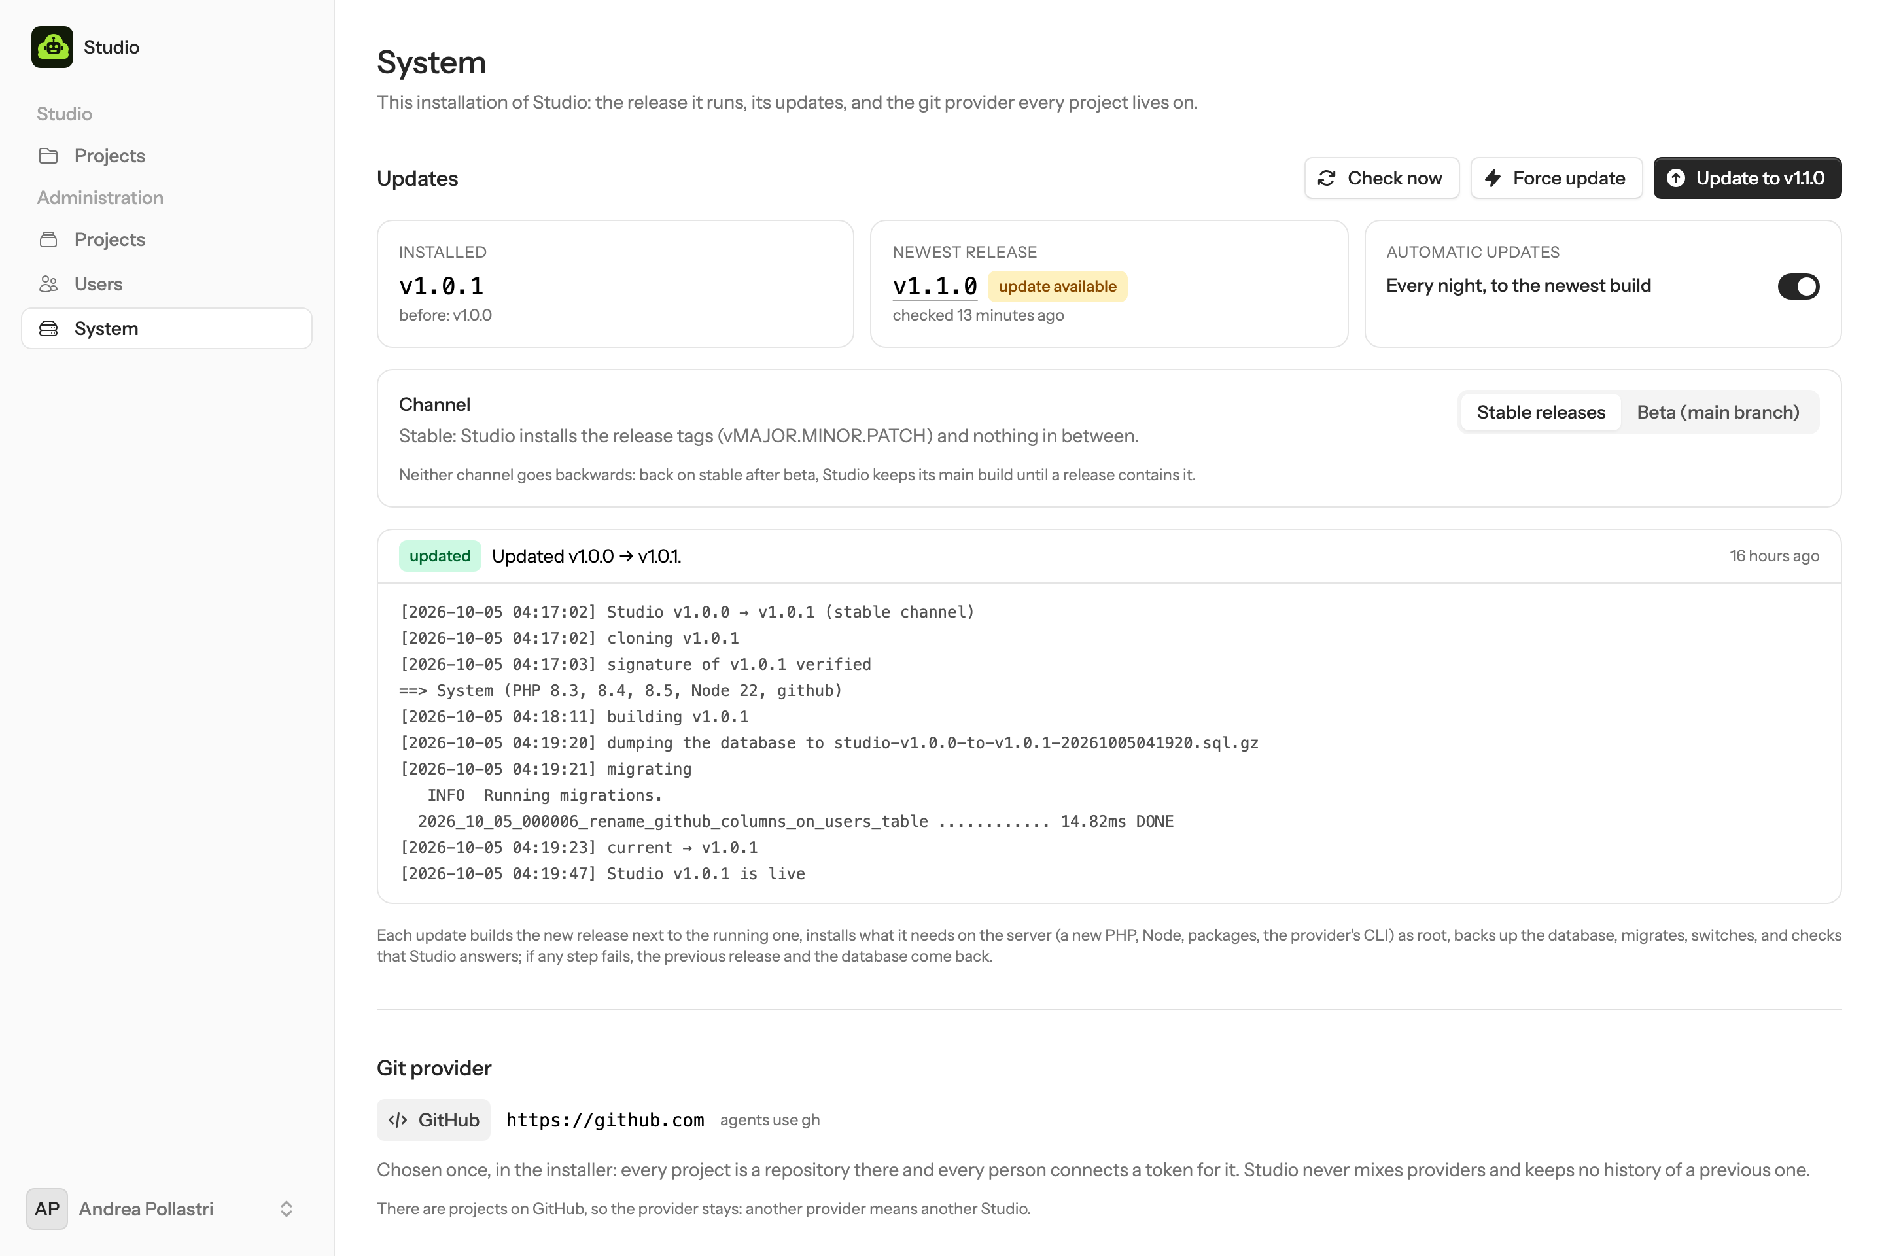Click the 'Git provider' section heading
This screenshot has height=1256, width=1884.
pyautogui.click(x=434, y=1068)
